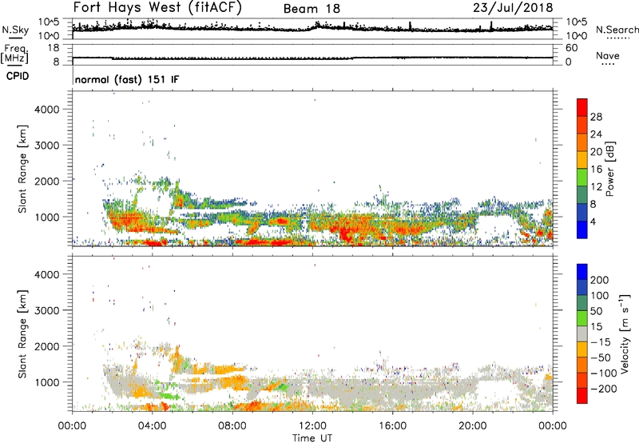Click the date '23/Jul/2018'

513,7
